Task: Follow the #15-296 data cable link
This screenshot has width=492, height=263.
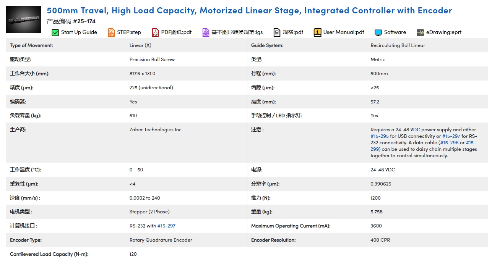Action: click(449, 143)
